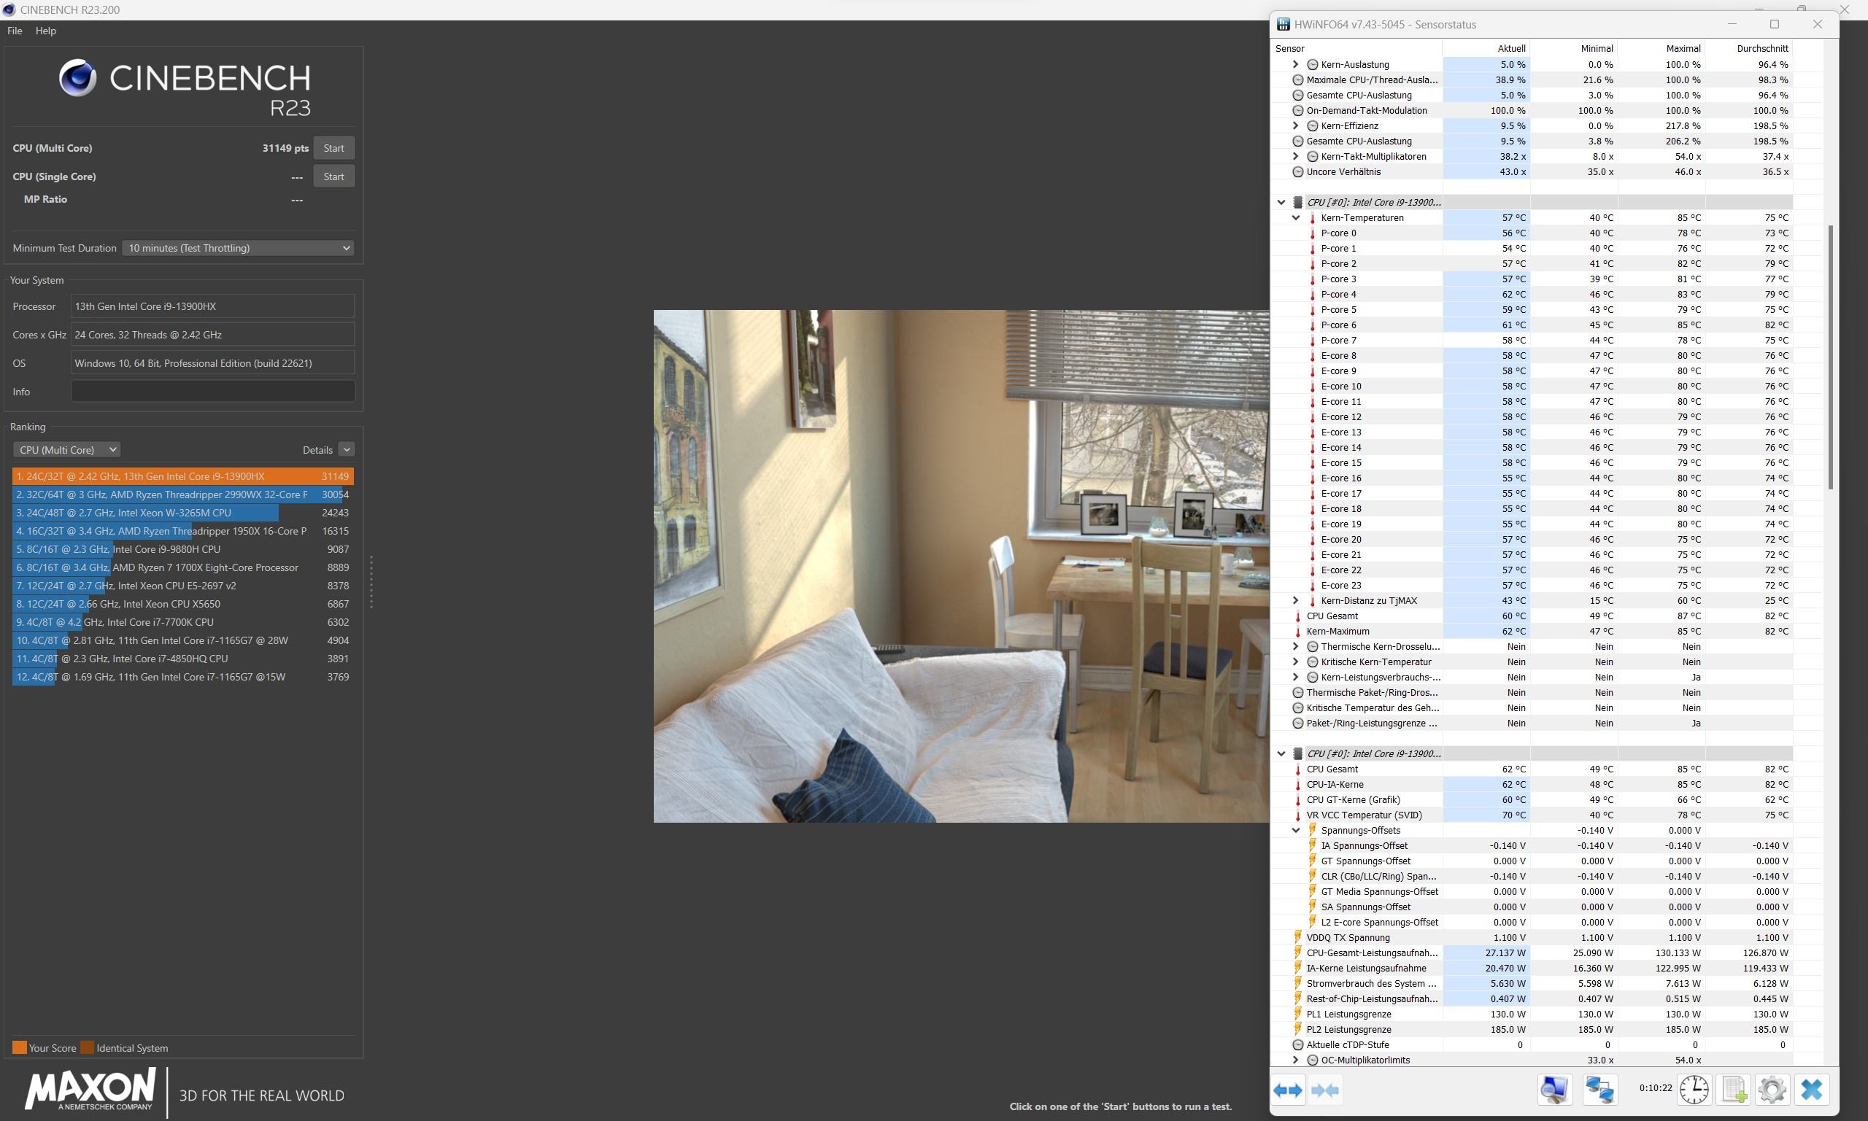Click circle icon beside Uncore Verhältnis

tap(1297, 171)
